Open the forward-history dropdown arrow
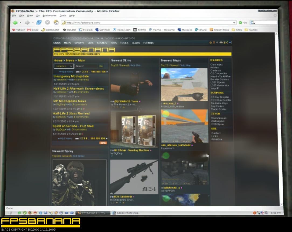The image size is (292, 232). [x=33, y=23]
